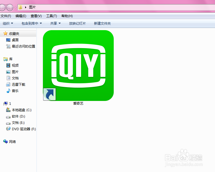This screenshot has width=215, height=172.
Task: Click 新建文件夹 button
Action: [102, 24]
